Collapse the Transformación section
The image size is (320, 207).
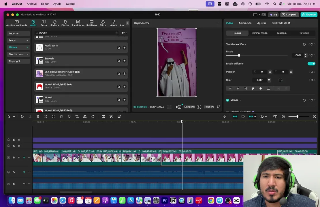[245, 44]
